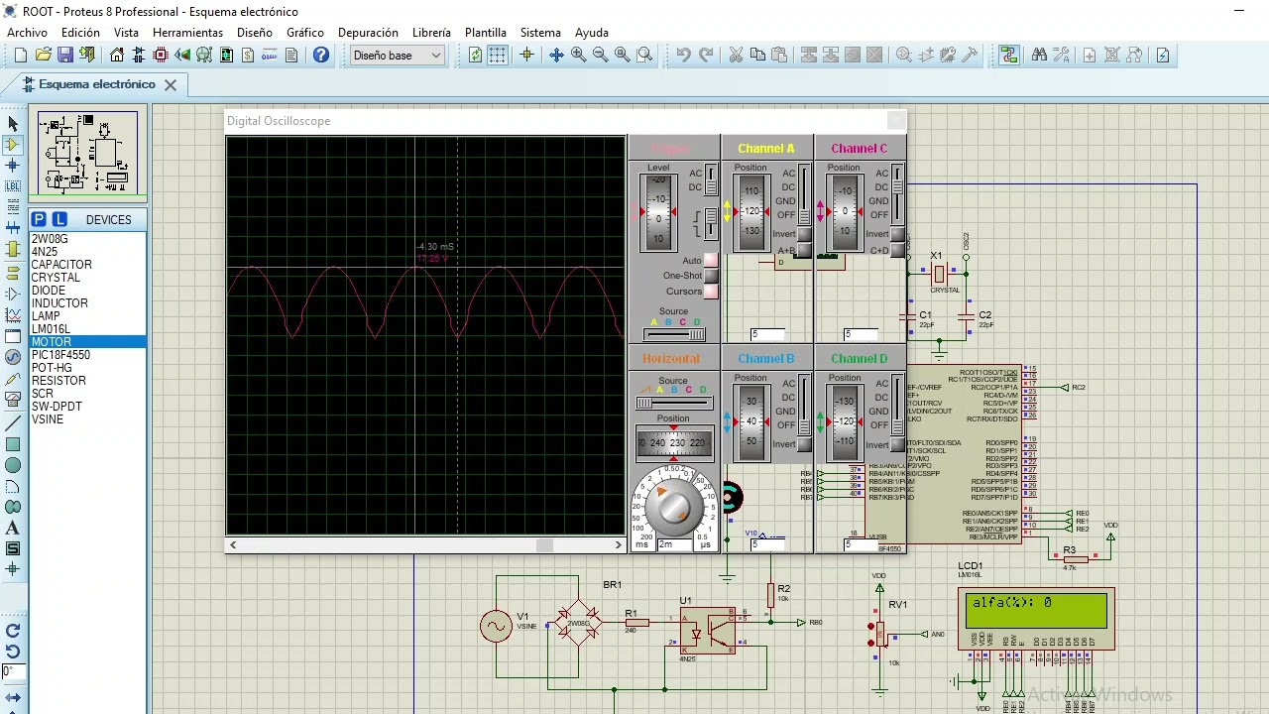Save the project with the floppy icon
Image resolution: width=1269 pixels, height=714 pixels.
tap(65, 56)
